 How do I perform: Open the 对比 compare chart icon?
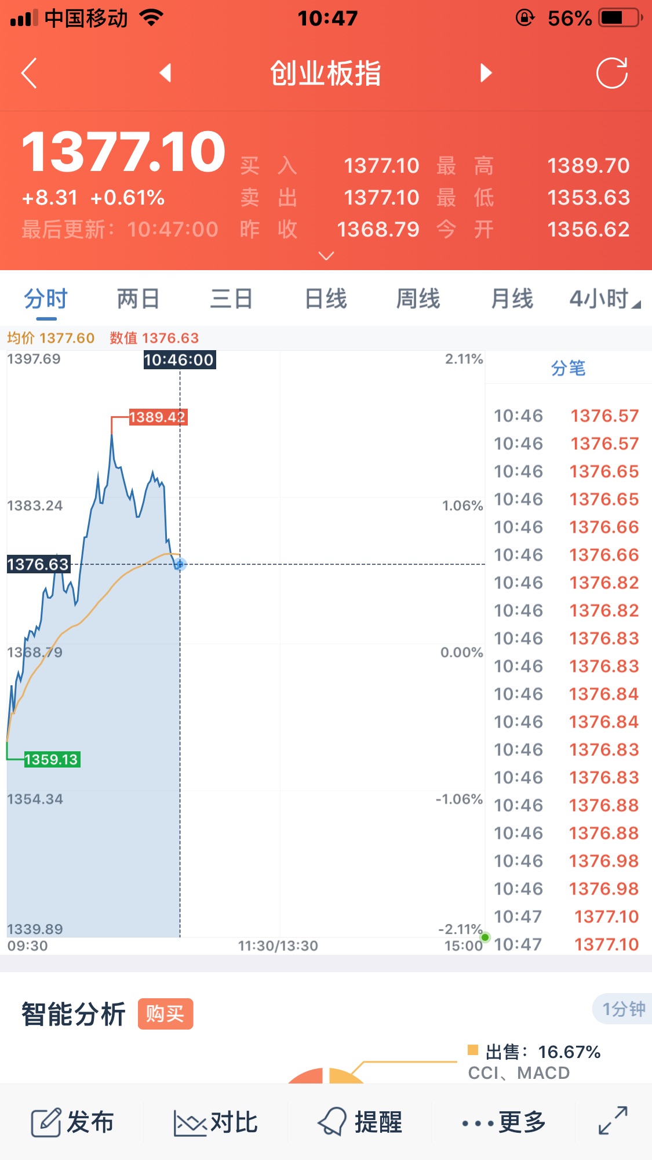(x=190, y=1123)
